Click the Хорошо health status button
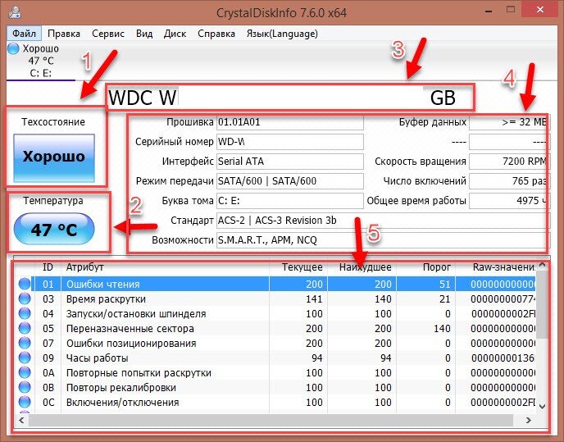The image size is (564, 442). click(54, 157)
